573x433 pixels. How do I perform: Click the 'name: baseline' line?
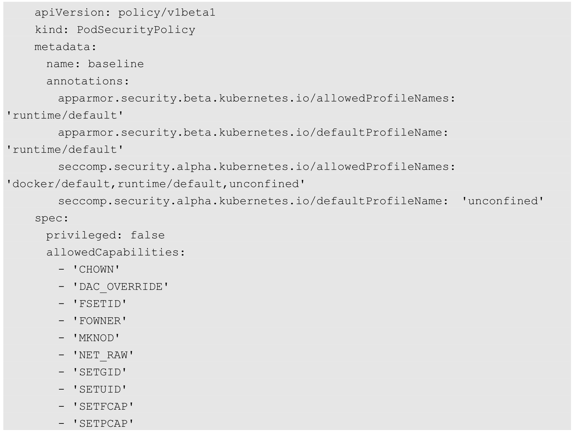pyautogui.click(x=95, y=64)
